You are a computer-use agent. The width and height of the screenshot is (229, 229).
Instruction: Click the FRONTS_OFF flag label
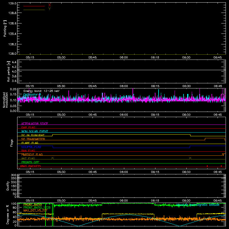point(30,162)
